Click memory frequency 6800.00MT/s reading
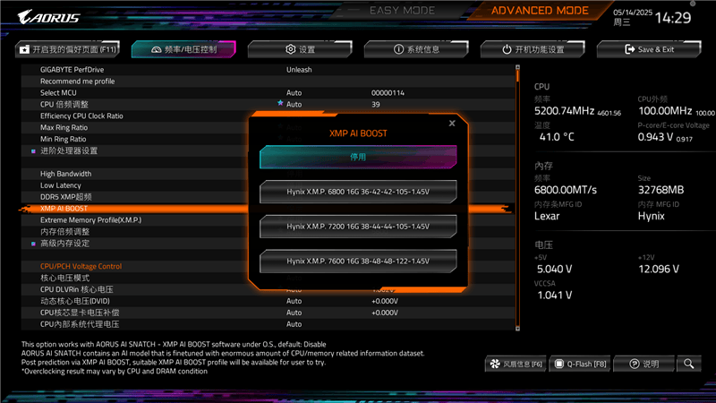This screenshot has width=716, height=403. [566, 190]
